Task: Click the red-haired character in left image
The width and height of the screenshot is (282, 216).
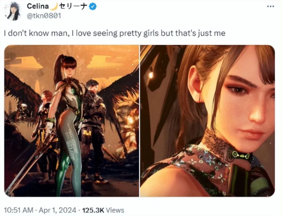Action: click(x=47, y=100)
